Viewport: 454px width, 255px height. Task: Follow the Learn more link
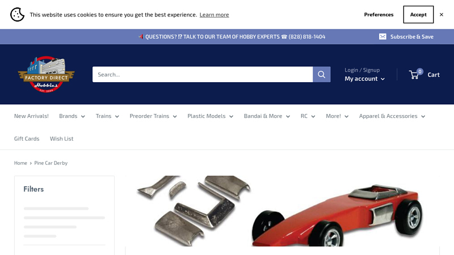pyautogui.click(x=214, y=15)
